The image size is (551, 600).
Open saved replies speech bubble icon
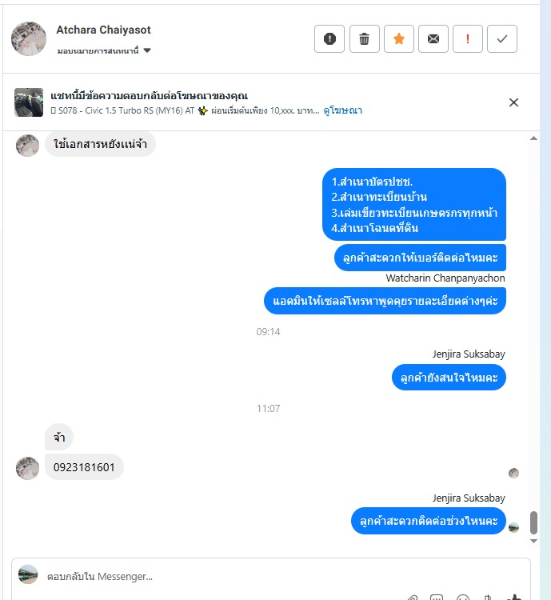coord(437,597)
